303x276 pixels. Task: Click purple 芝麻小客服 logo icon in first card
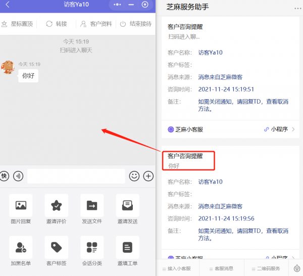click(x=171, y=129)
